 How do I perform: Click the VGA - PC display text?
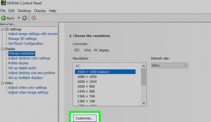tap(97, 50)
